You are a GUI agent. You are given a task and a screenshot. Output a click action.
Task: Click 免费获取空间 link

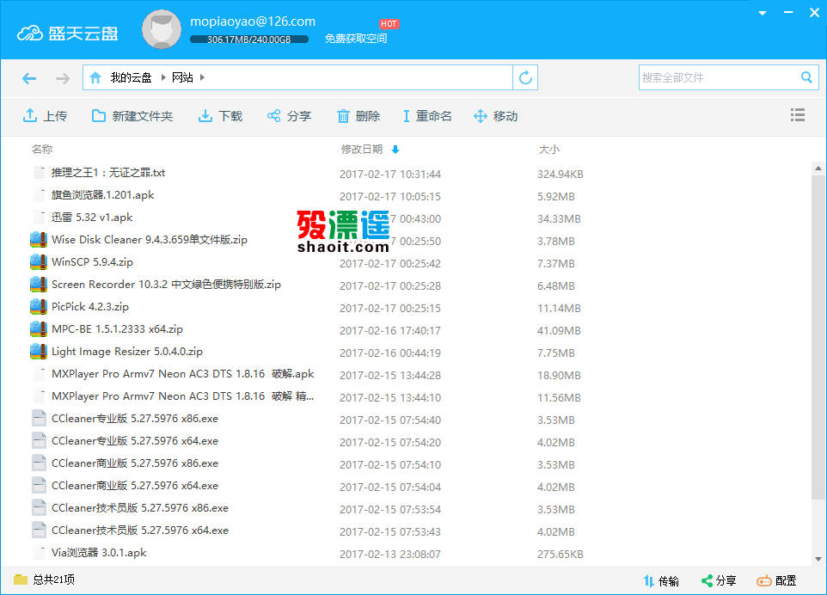pos(356,39)
